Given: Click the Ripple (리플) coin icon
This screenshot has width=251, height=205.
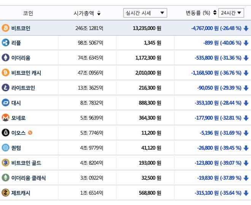Looking at the screenshot, I should (5, 43).
